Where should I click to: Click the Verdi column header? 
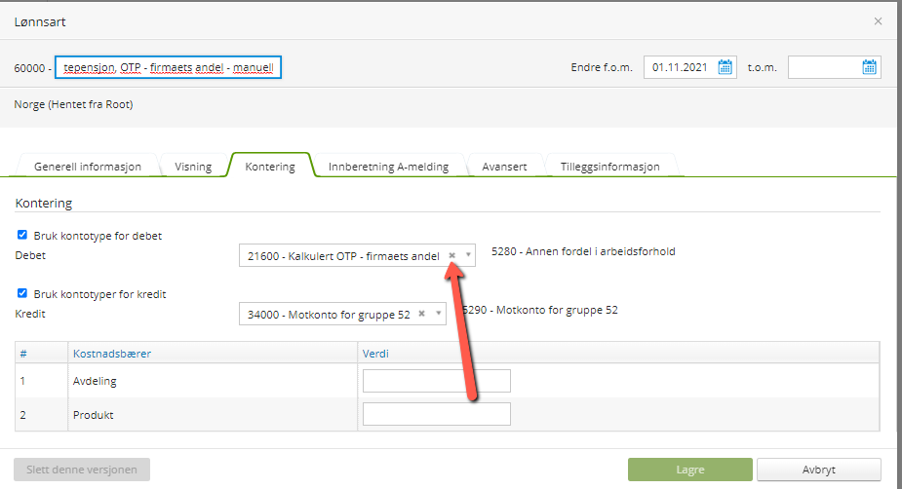click(x=375, y=354)
